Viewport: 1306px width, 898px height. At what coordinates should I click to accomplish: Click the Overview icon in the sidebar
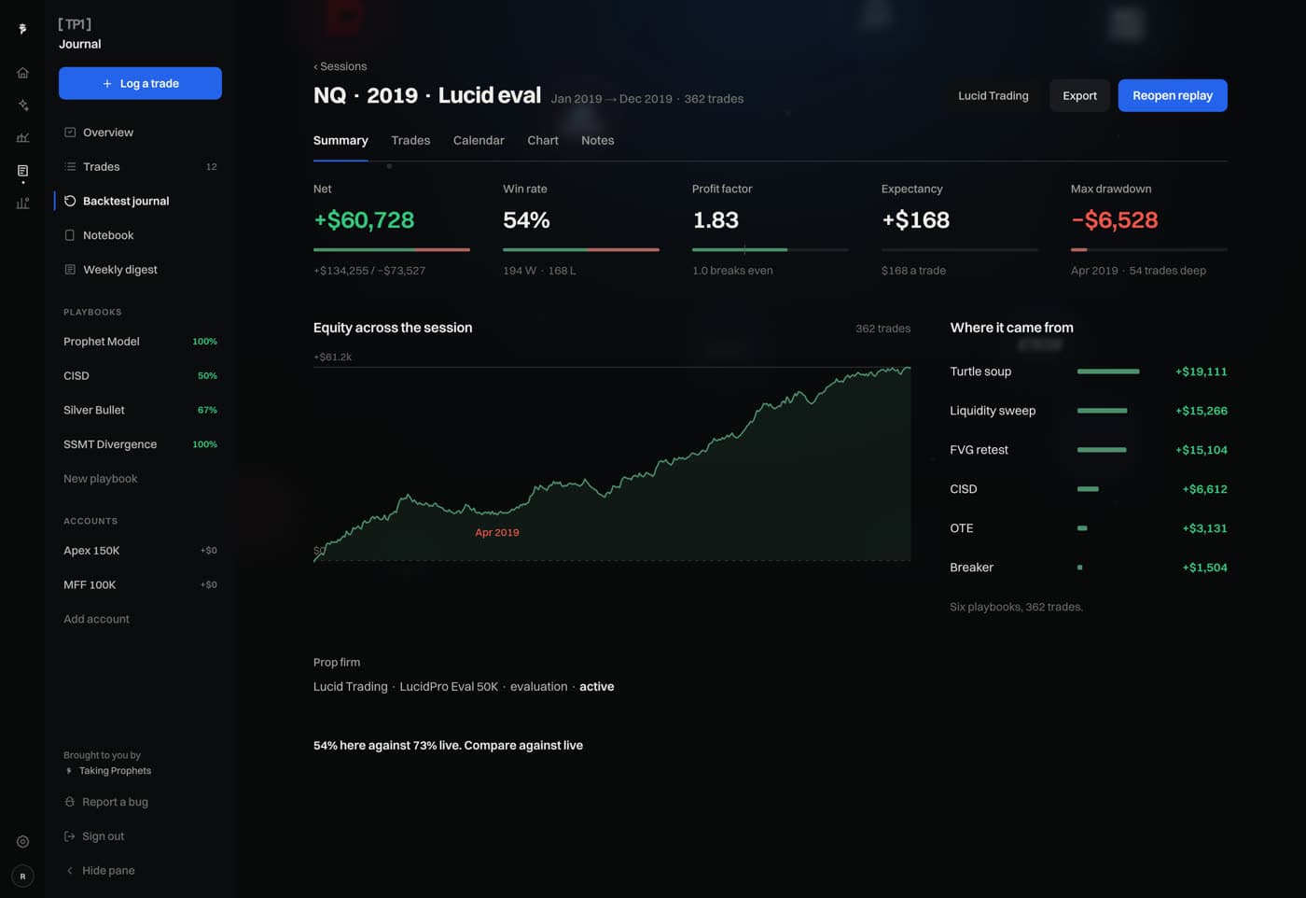70,133
